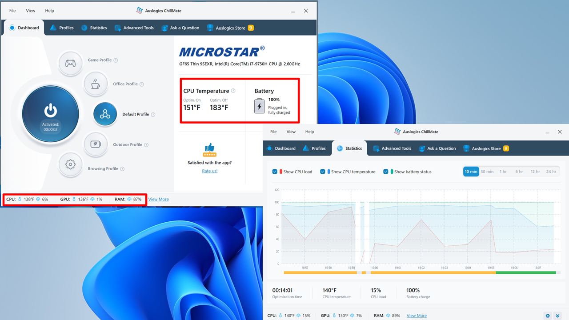Click the battery icon beside the 100% reading
569x320 pixels.
pos(259,106)
